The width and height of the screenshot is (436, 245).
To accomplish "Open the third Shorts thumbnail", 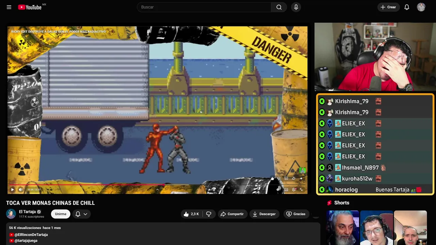I will tap(410, 228).
